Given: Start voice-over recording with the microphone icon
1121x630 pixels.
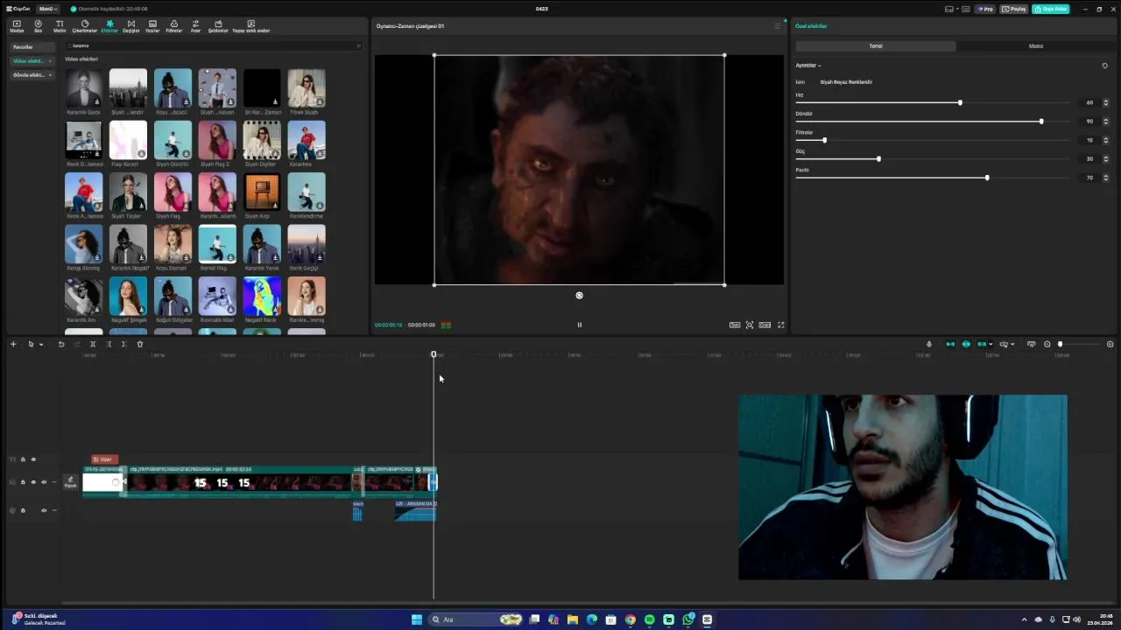Looking at the screenshot, I should 929,344.
